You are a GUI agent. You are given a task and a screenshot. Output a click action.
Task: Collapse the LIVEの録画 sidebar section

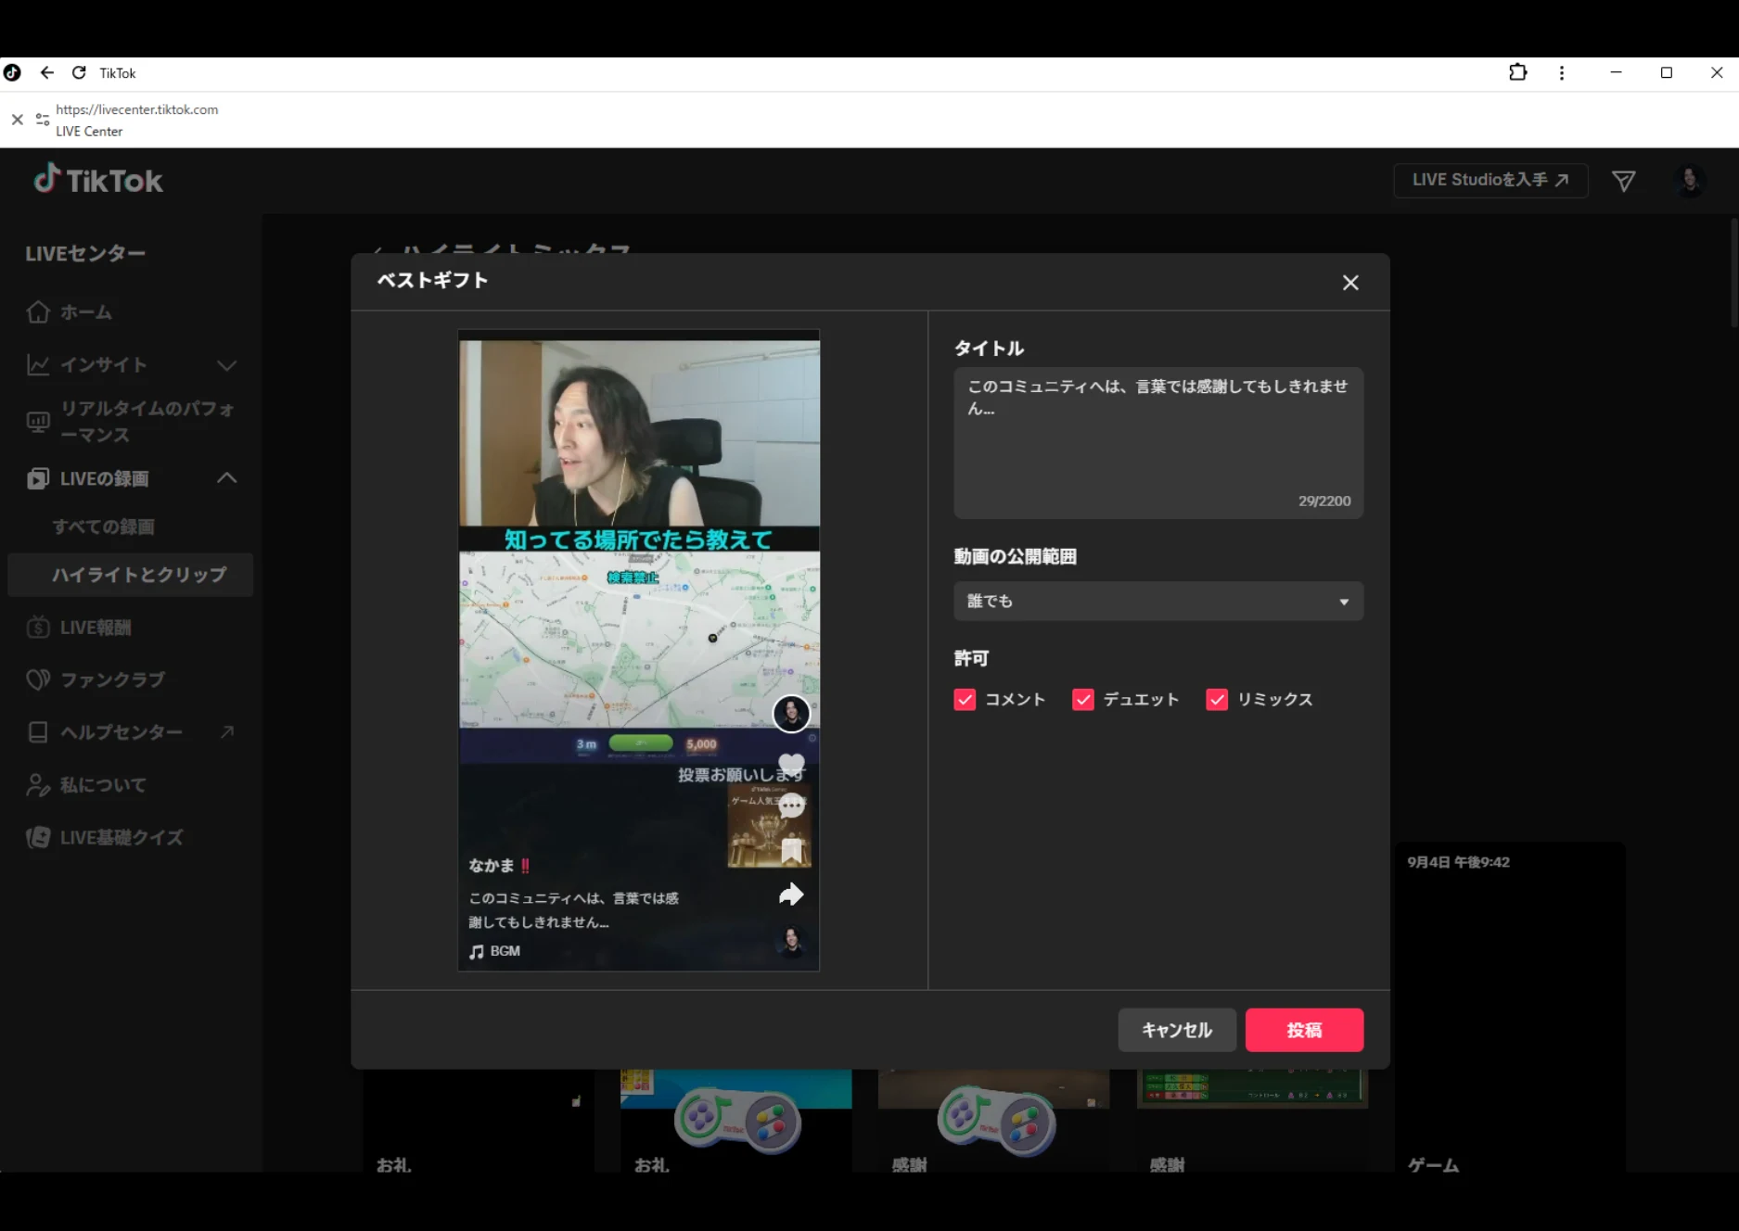point(130,478)
